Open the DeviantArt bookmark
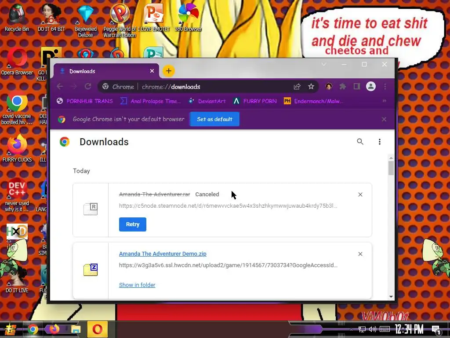450x338 pixels. 207,101
